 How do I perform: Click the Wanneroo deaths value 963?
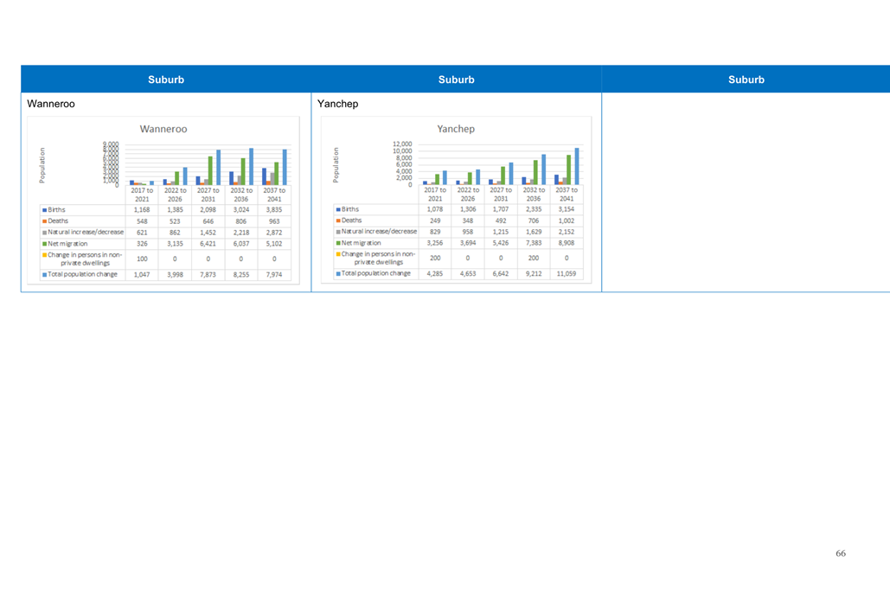click(x=274, y=221)
